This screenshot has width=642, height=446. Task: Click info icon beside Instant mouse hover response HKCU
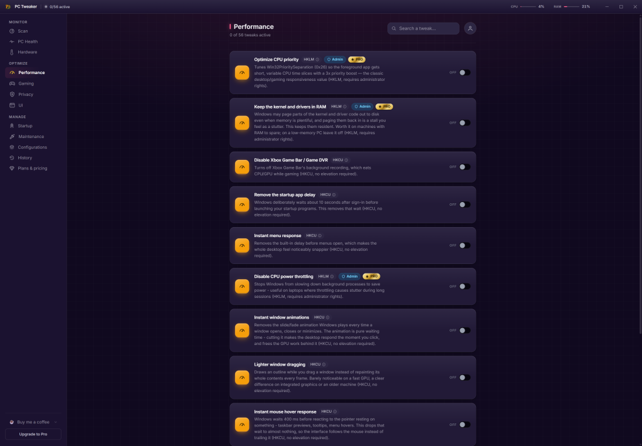pos(335,411)
